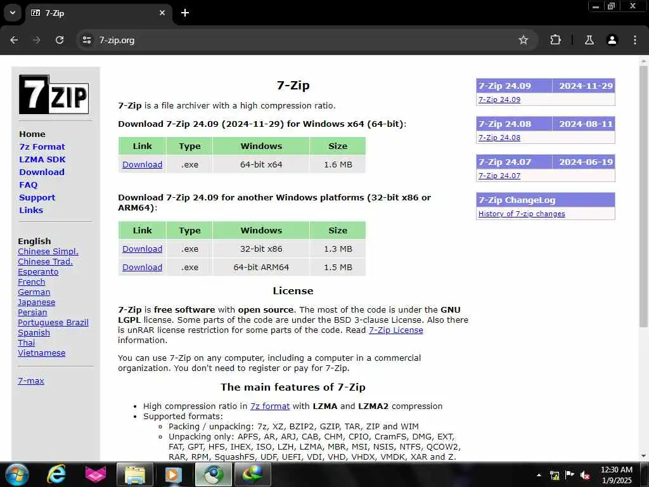Click the muted volume tray icon

pos(585,475)
